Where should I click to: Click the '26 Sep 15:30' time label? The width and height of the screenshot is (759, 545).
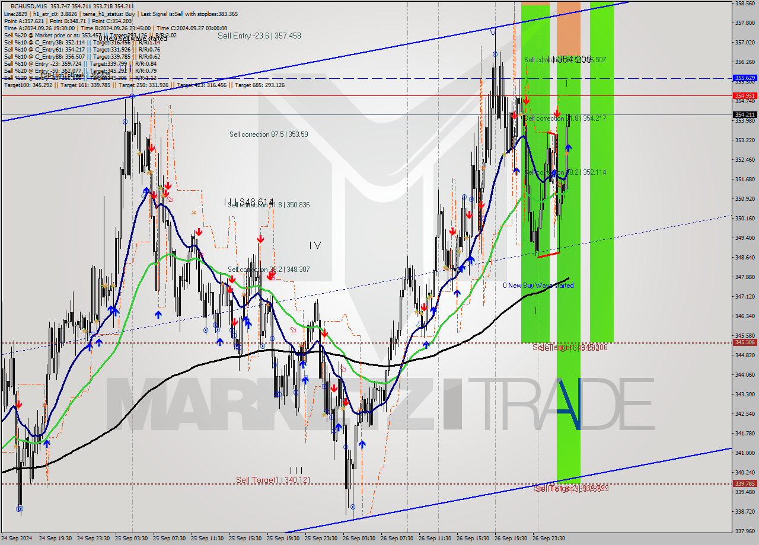(473, 538)
